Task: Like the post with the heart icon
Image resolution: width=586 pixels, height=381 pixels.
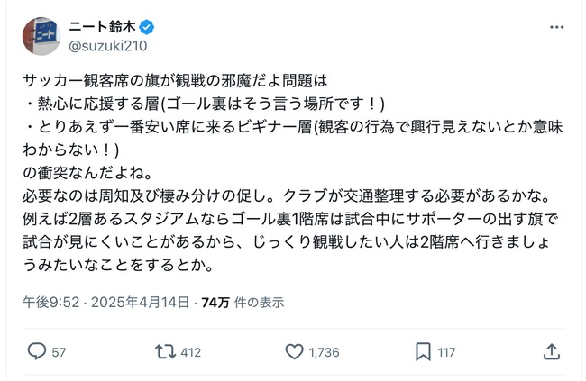Action: (x=294, y=352)
